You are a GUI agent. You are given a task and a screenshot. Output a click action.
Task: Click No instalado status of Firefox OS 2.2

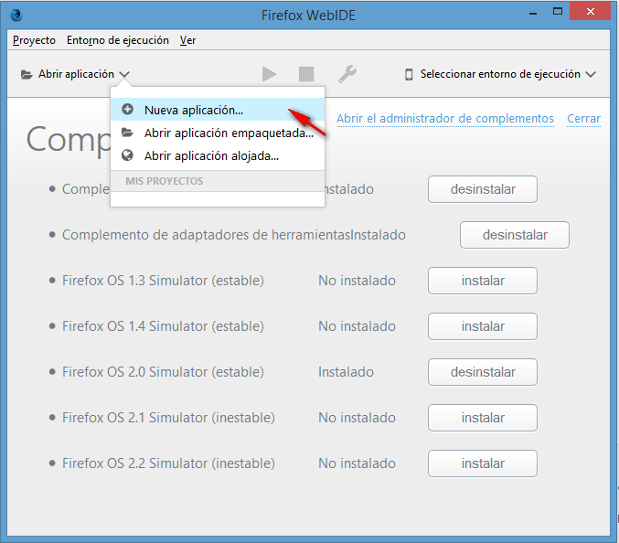(x=357, y=463)
